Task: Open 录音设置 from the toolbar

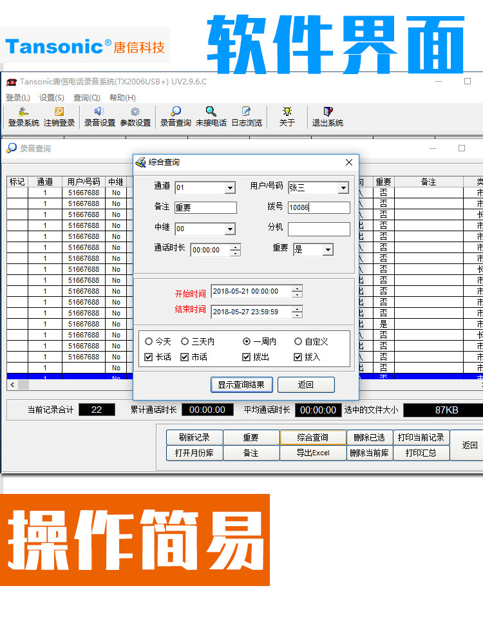Action: click(99, 117)
